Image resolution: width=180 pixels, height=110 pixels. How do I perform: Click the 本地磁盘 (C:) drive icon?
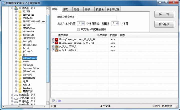[x=16, y=8]
